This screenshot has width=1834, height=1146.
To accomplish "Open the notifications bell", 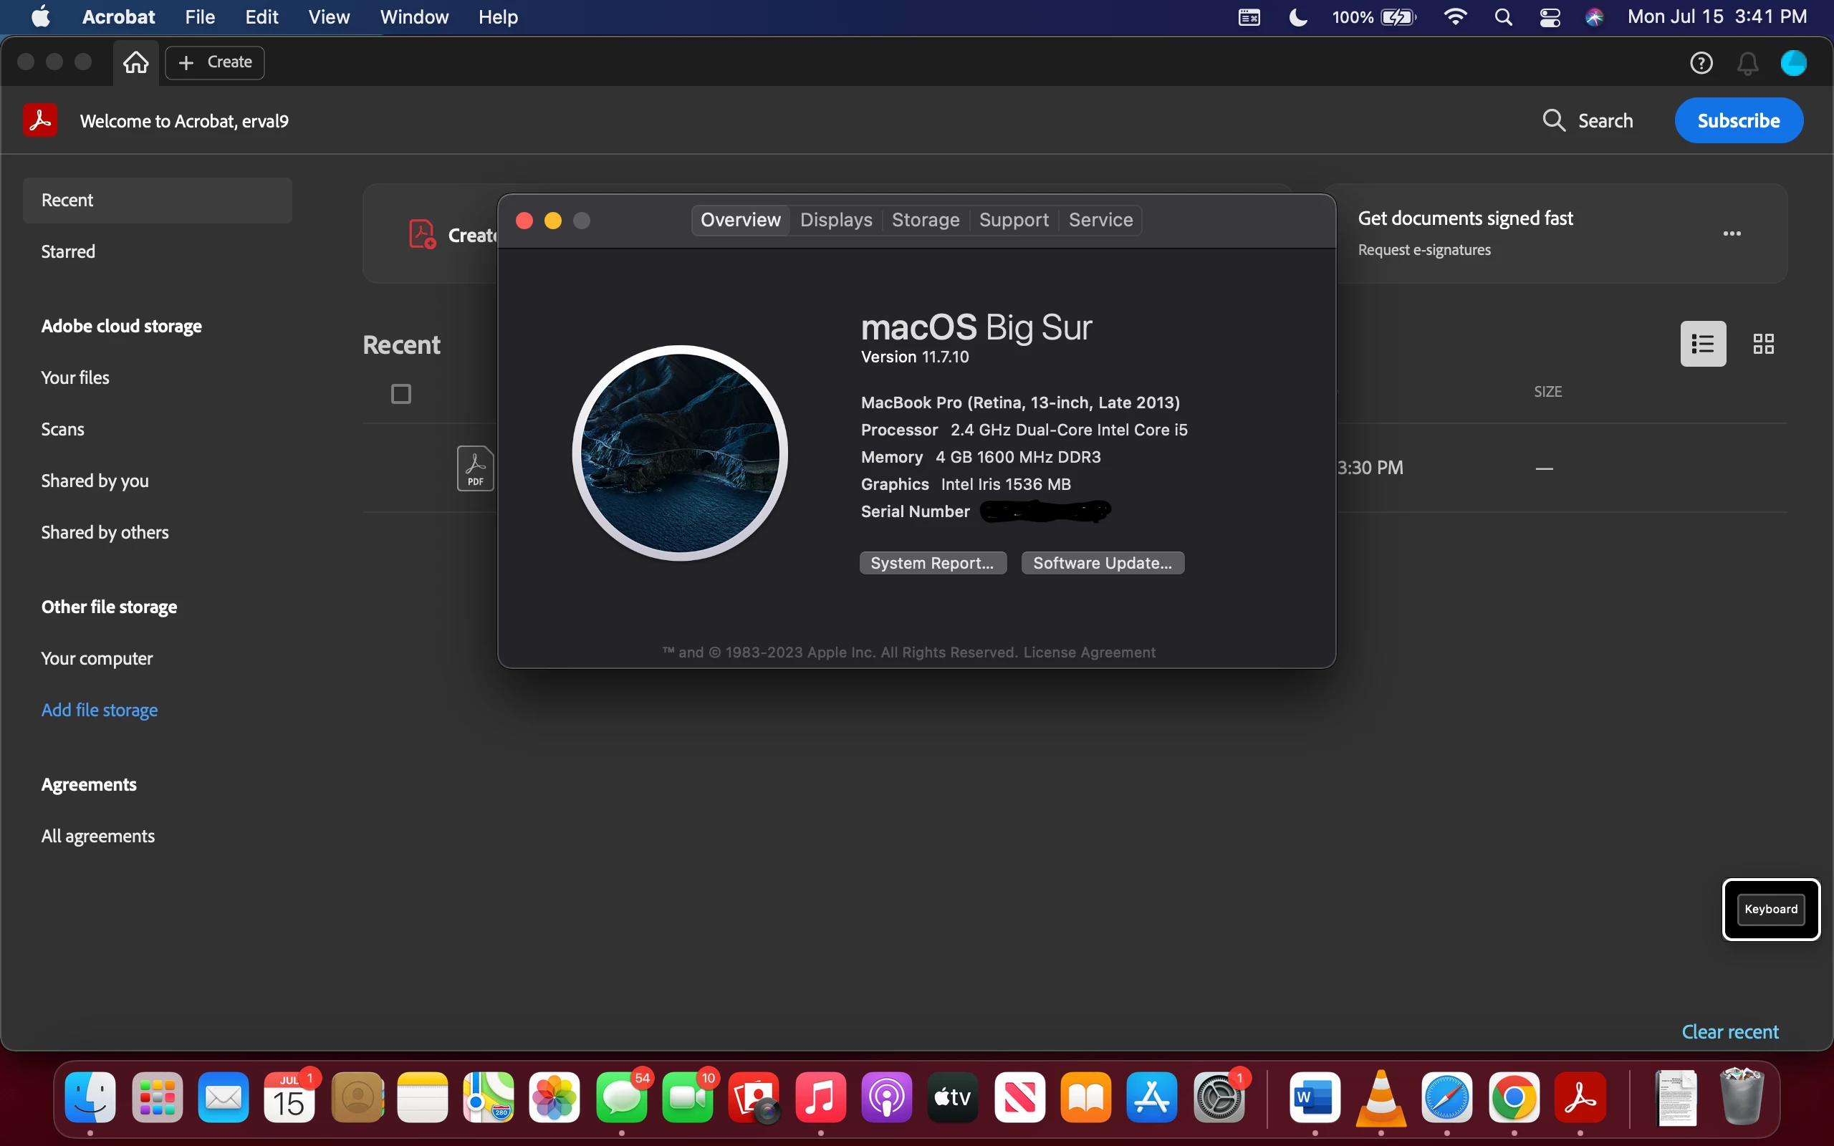I will [x=1747, y=64].
